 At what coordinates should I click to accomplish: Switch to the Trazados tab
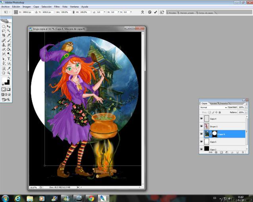click(x=224, y=103)
